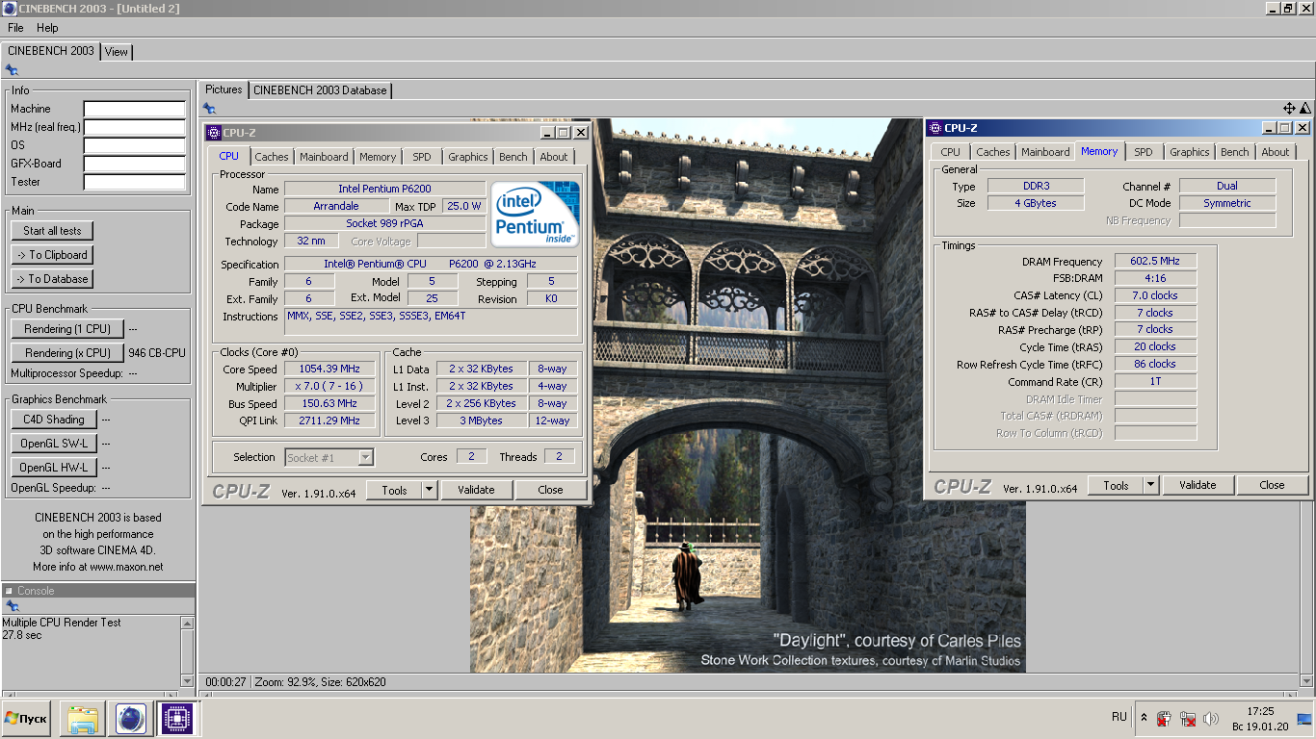Click Validate in right CPU-Z window

tap(1198, 485)
